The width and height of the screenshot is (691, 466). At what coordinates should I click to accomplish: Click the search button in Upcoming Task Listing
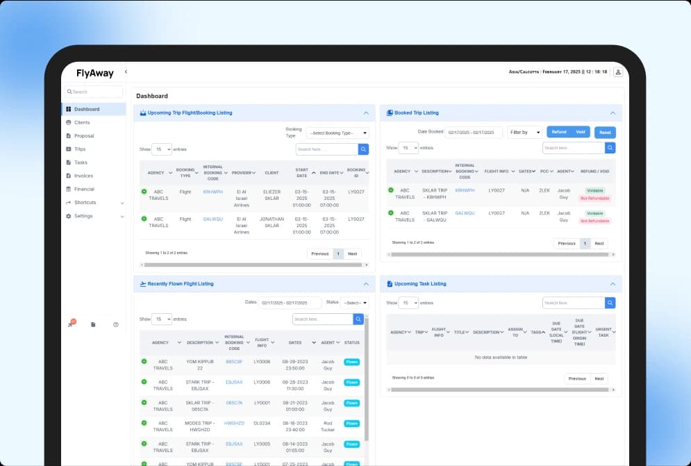pos(610,303)
